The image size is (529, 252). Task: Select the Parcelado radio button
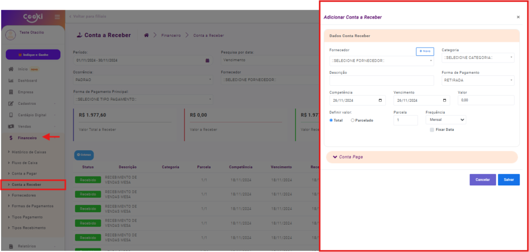click(353, 120)
